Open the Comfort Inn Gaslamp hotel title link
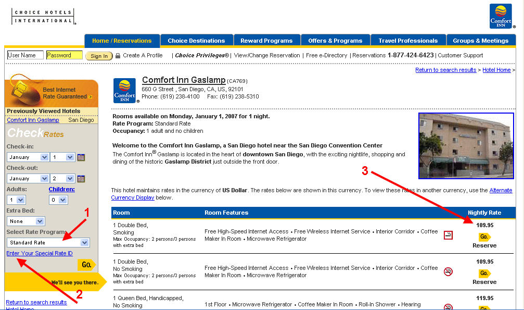The image size is (524, 310). (184, 80)
